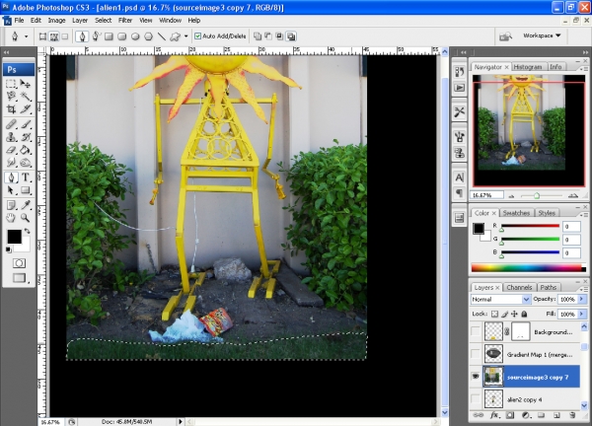Select the Pen tool in toolbox
The height and width of the screenshot is (426, 592).
11,177
